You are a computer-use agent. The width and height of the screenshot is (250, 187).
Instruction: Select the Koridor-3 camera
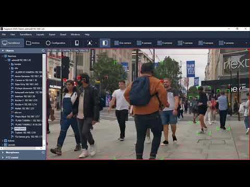tap(24, 100)
